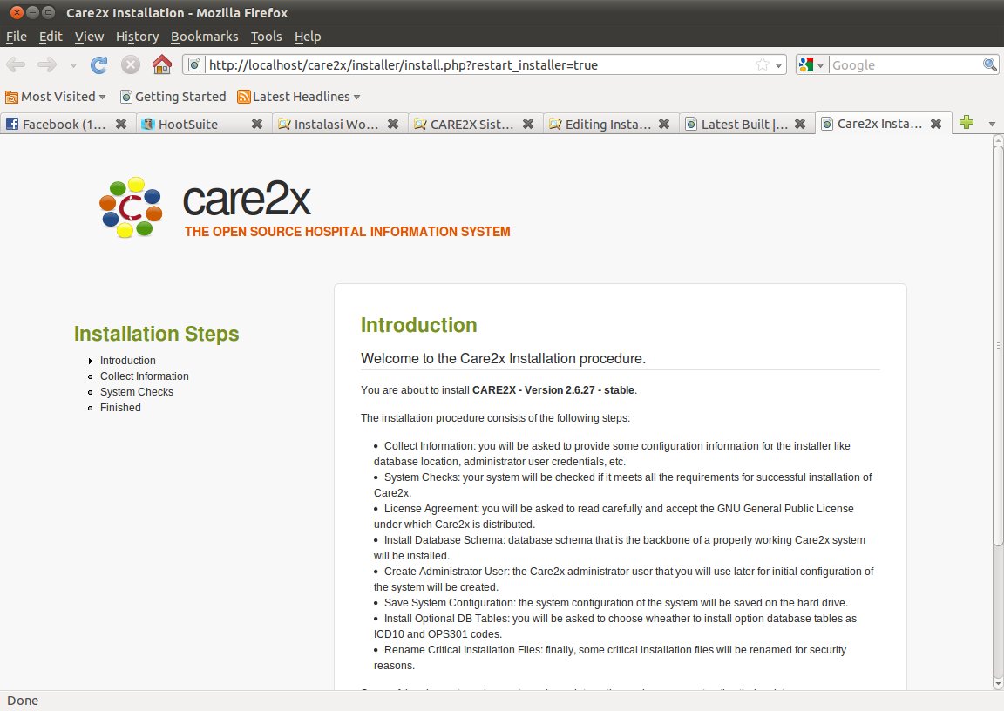Bookmark this page with star icon
The width and height of the screenshot is (1004, 711).
762,64
